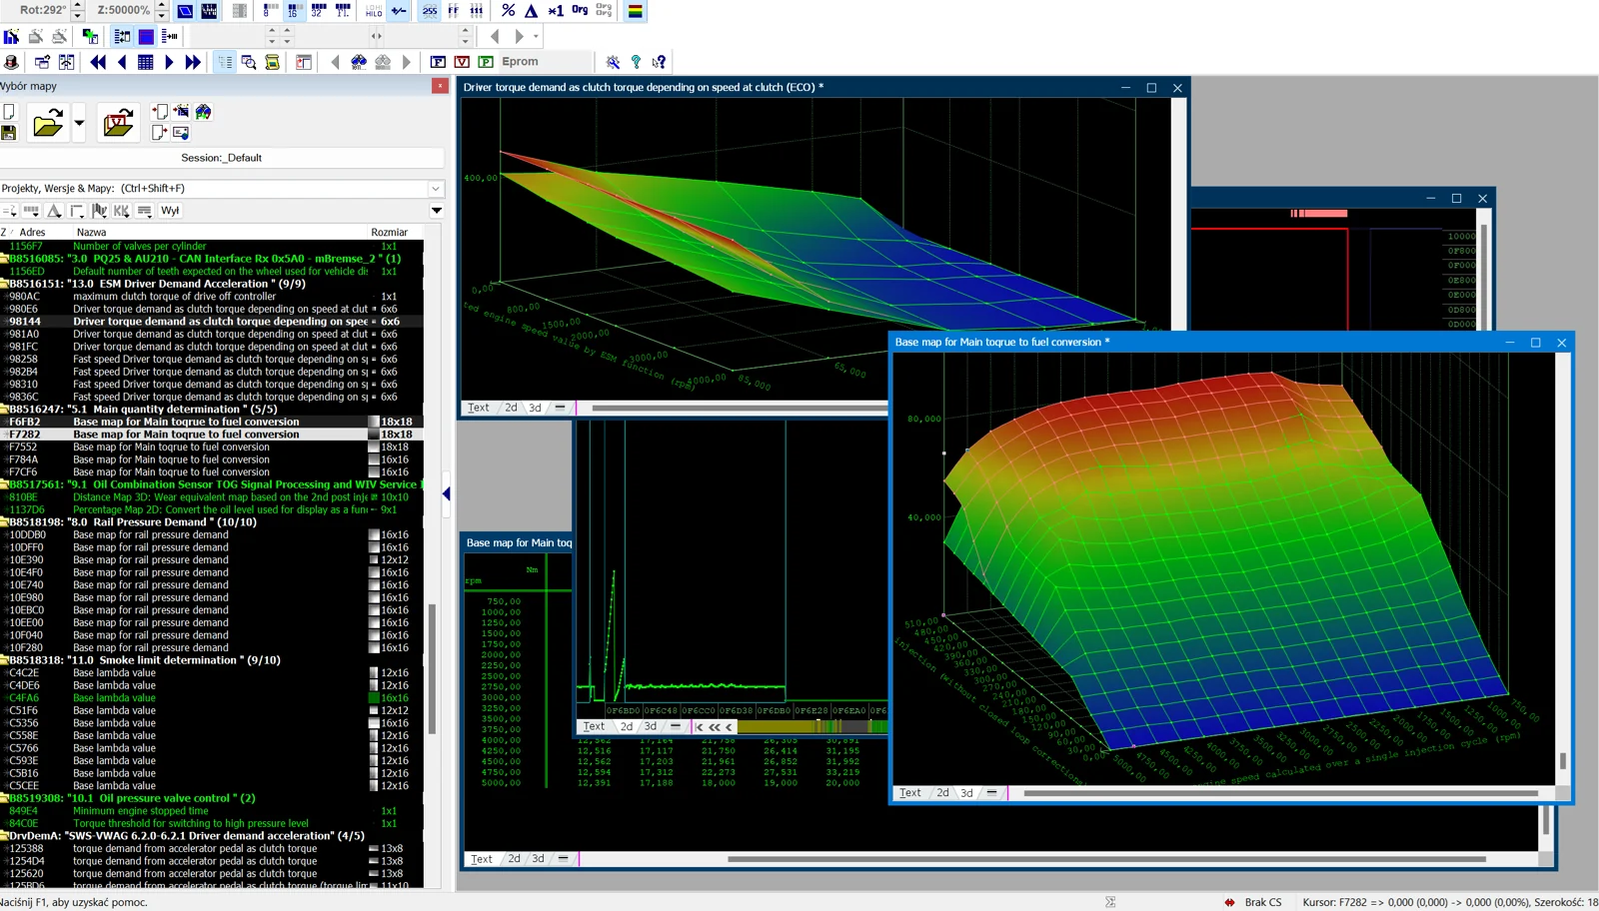The image size is (1599, 911).
Task: Collapse the '5.1 Main quantity determination' folder
Action: click(4, 409)
